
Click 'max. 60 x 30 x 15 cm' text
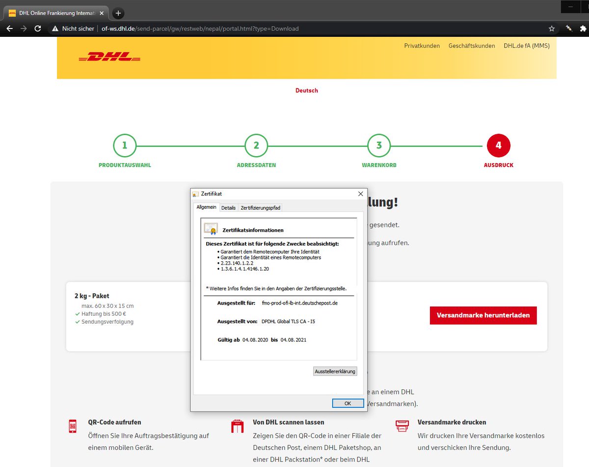(x=107, y=306)
